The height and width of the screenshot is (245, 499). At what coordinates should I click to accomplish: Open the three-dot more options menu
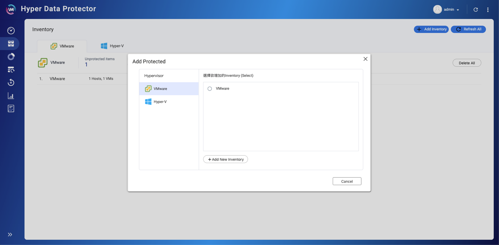pos(488,10)
